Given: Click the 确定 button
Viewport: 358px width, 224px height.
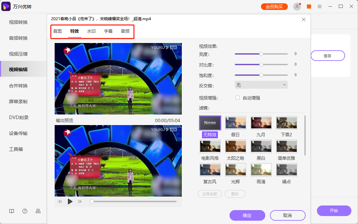Looking at the screenshot, I should [x=247, y=215].
